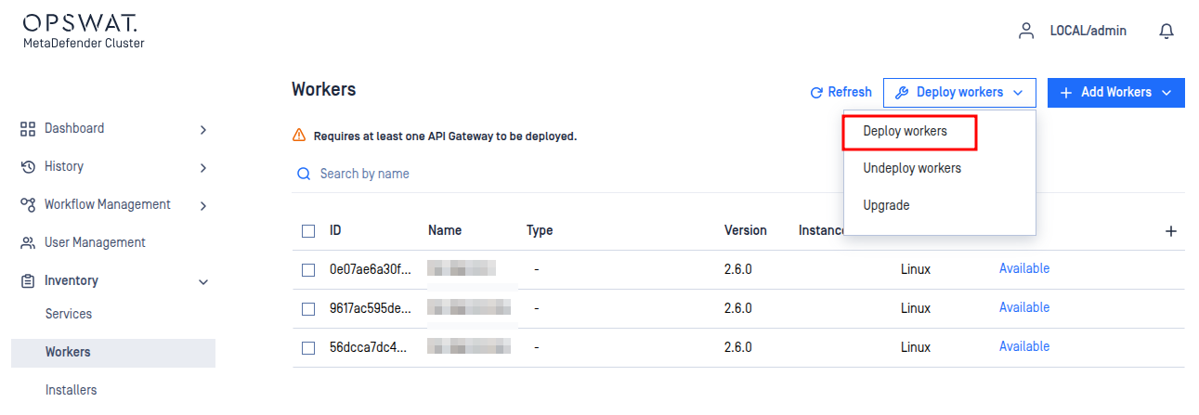Click the Workflow Management icon

coord(28,204)
